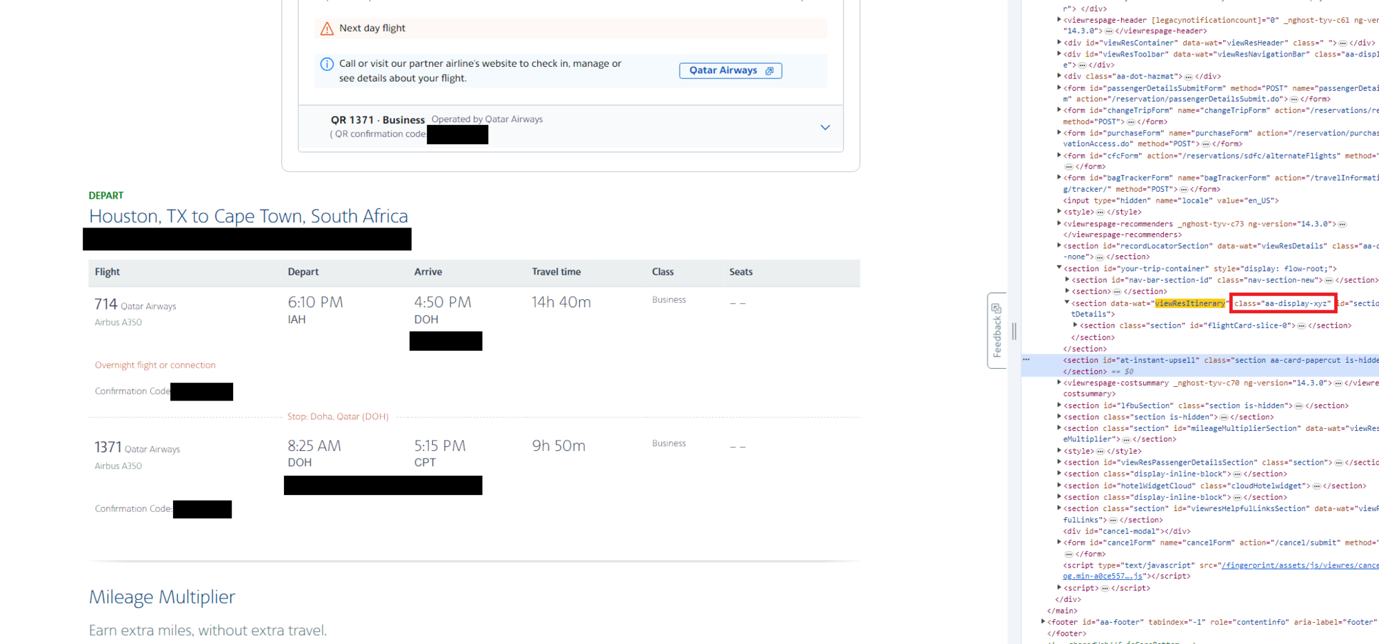Click the blue info circle icon
The image size is (1379, 644).
tap(327, 64)
